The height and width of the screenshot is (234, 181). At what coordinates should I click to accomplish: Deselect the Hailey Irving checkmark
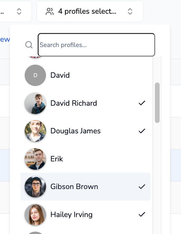tap(142, 215)
